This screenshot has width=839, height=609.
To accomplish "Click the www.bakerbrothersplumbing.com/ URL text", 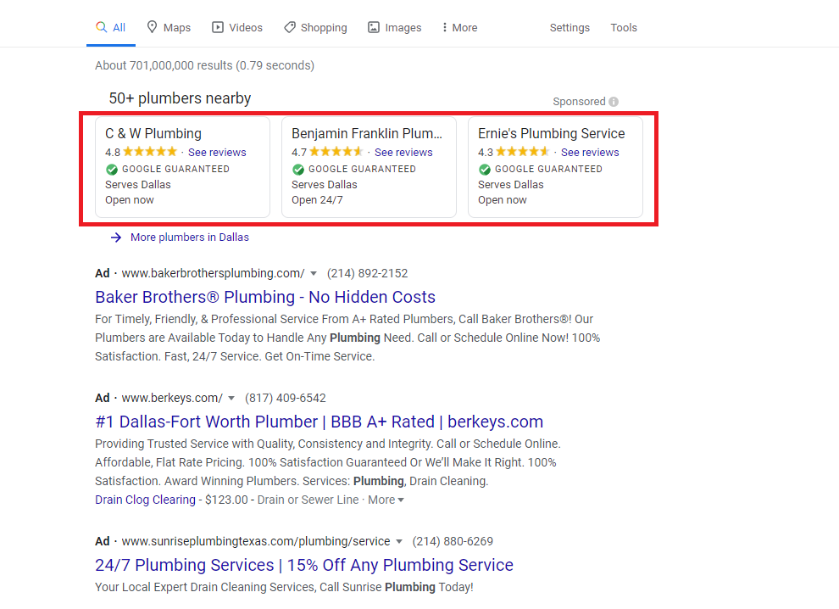I will click(x=213, y=274).
